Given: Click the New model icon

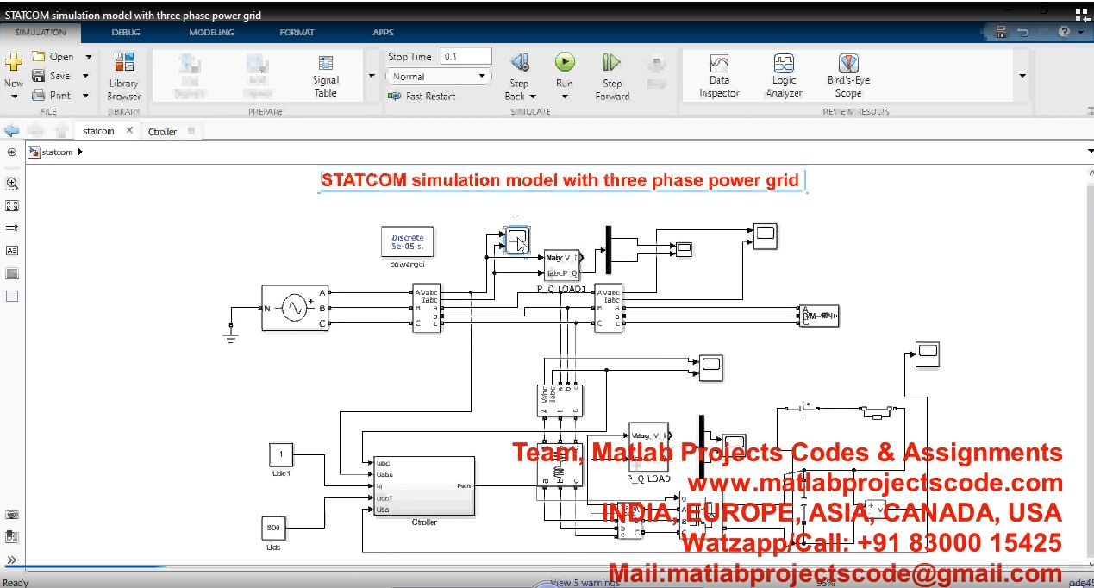Looking at the screenshot, I should point(13,63).
